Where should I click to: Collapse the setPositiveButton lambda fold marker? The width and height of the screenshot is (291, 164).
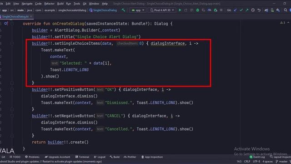click(12, 89)
